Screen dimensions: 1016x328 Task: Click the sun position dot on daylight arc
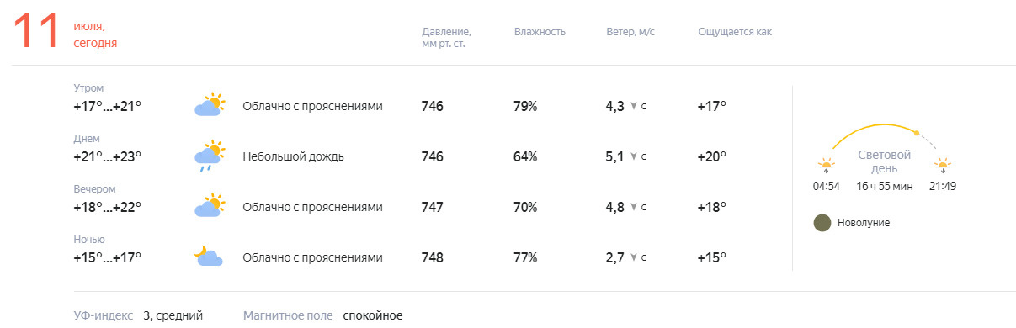tap(917, 132)
